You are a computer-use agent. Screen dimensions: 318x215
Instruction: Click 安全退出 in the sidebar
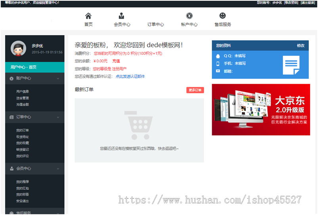23,201
